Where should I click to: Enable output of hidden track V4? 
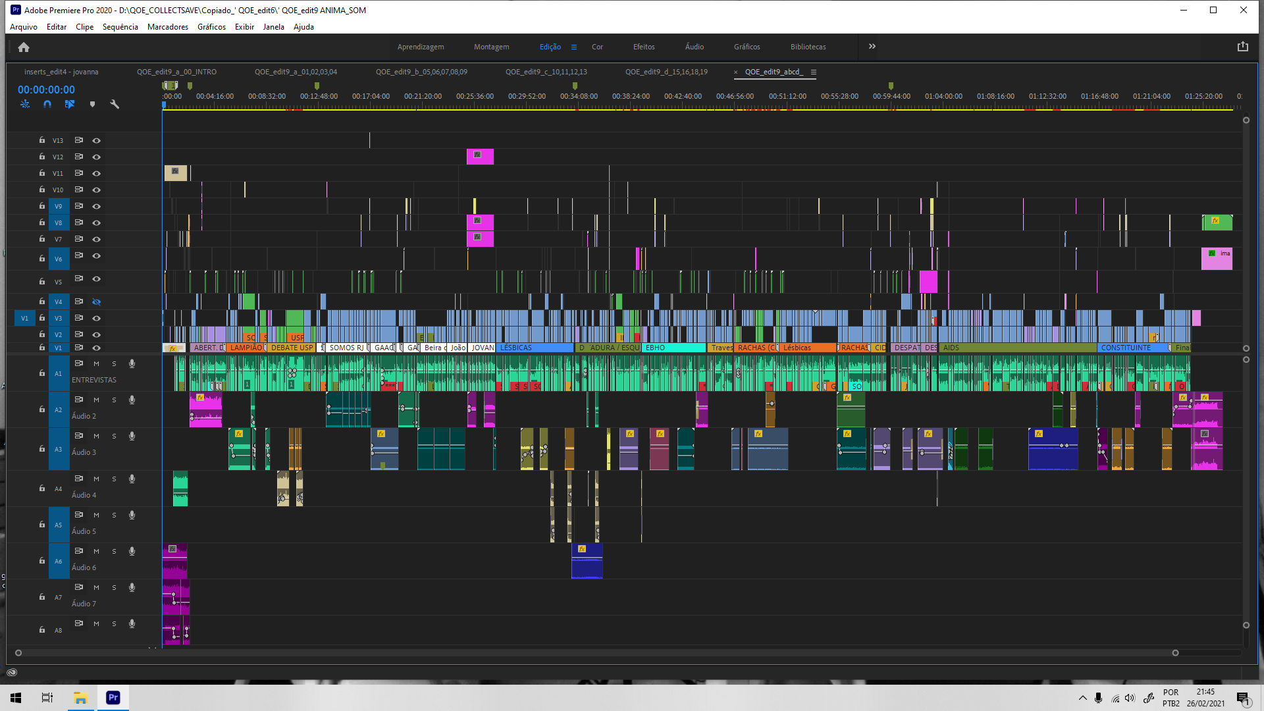[97, 302]
